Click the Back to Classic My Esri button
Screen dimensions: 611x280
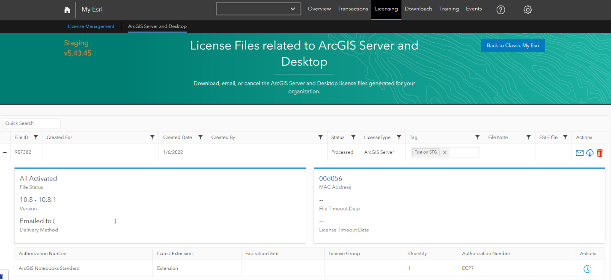pos(513,45)
